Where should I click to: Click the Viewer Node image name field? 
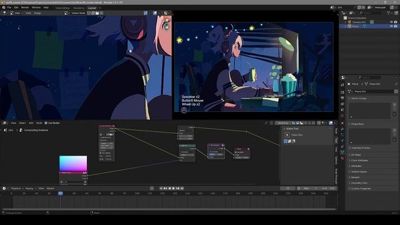click(78, 12)
